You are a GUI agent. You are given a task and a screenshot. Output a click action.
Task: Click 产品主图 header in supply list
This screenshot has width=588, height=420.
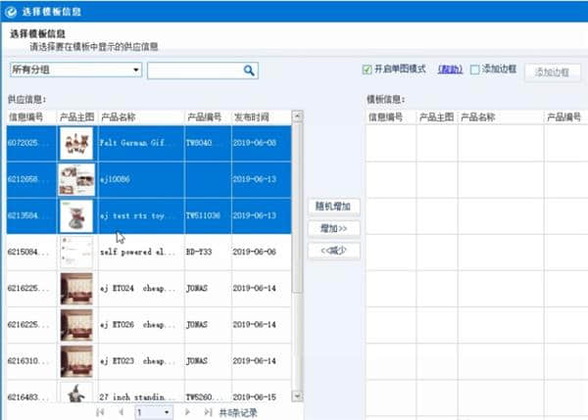tap(76, 117)
